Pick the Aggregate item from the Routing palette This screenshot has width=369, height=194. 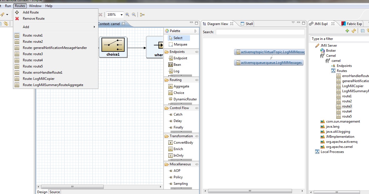181,86
